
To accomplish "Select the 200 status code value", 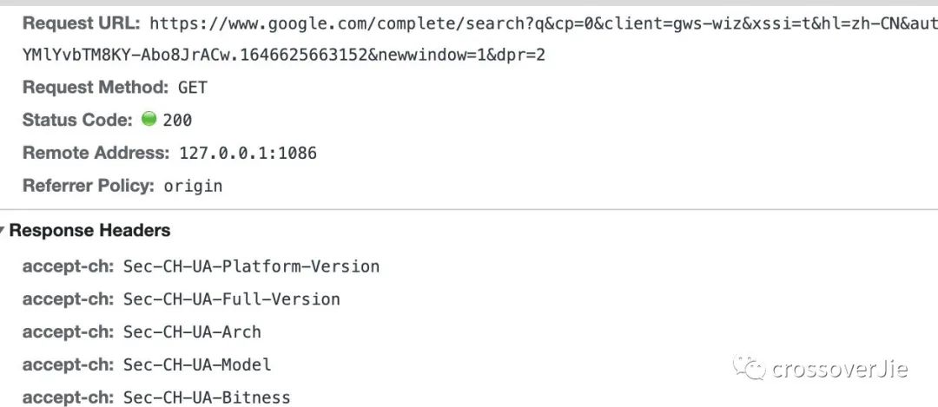I will point(177,121).
